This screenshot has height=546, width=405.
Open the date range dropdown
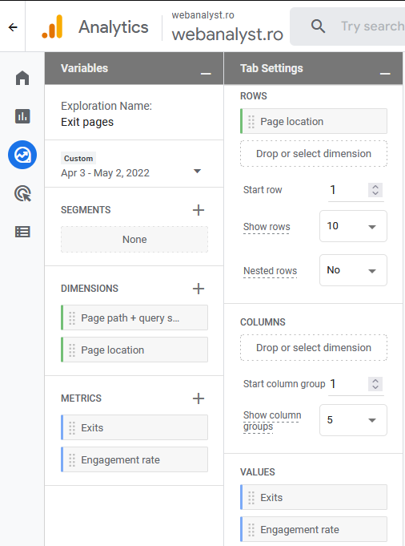pyautogui.click(x=197, y=171)
